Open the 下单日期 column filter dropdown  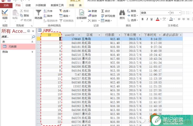(140, 35)
